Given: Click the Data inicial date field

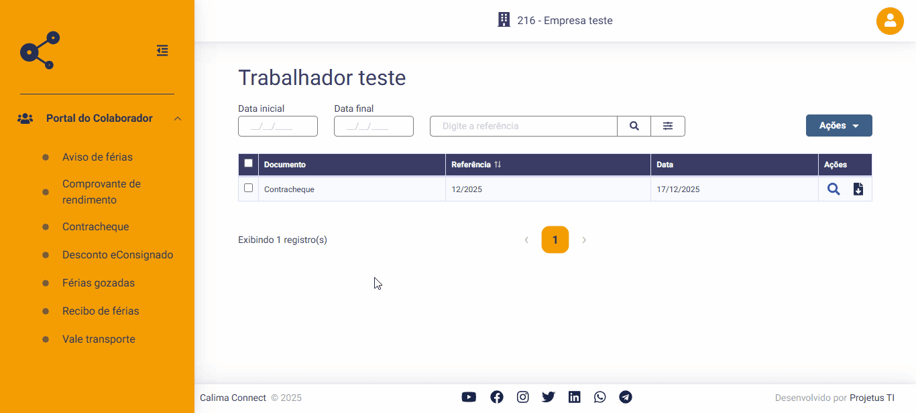Looking at the screenshot, I should tap(278, 126).
